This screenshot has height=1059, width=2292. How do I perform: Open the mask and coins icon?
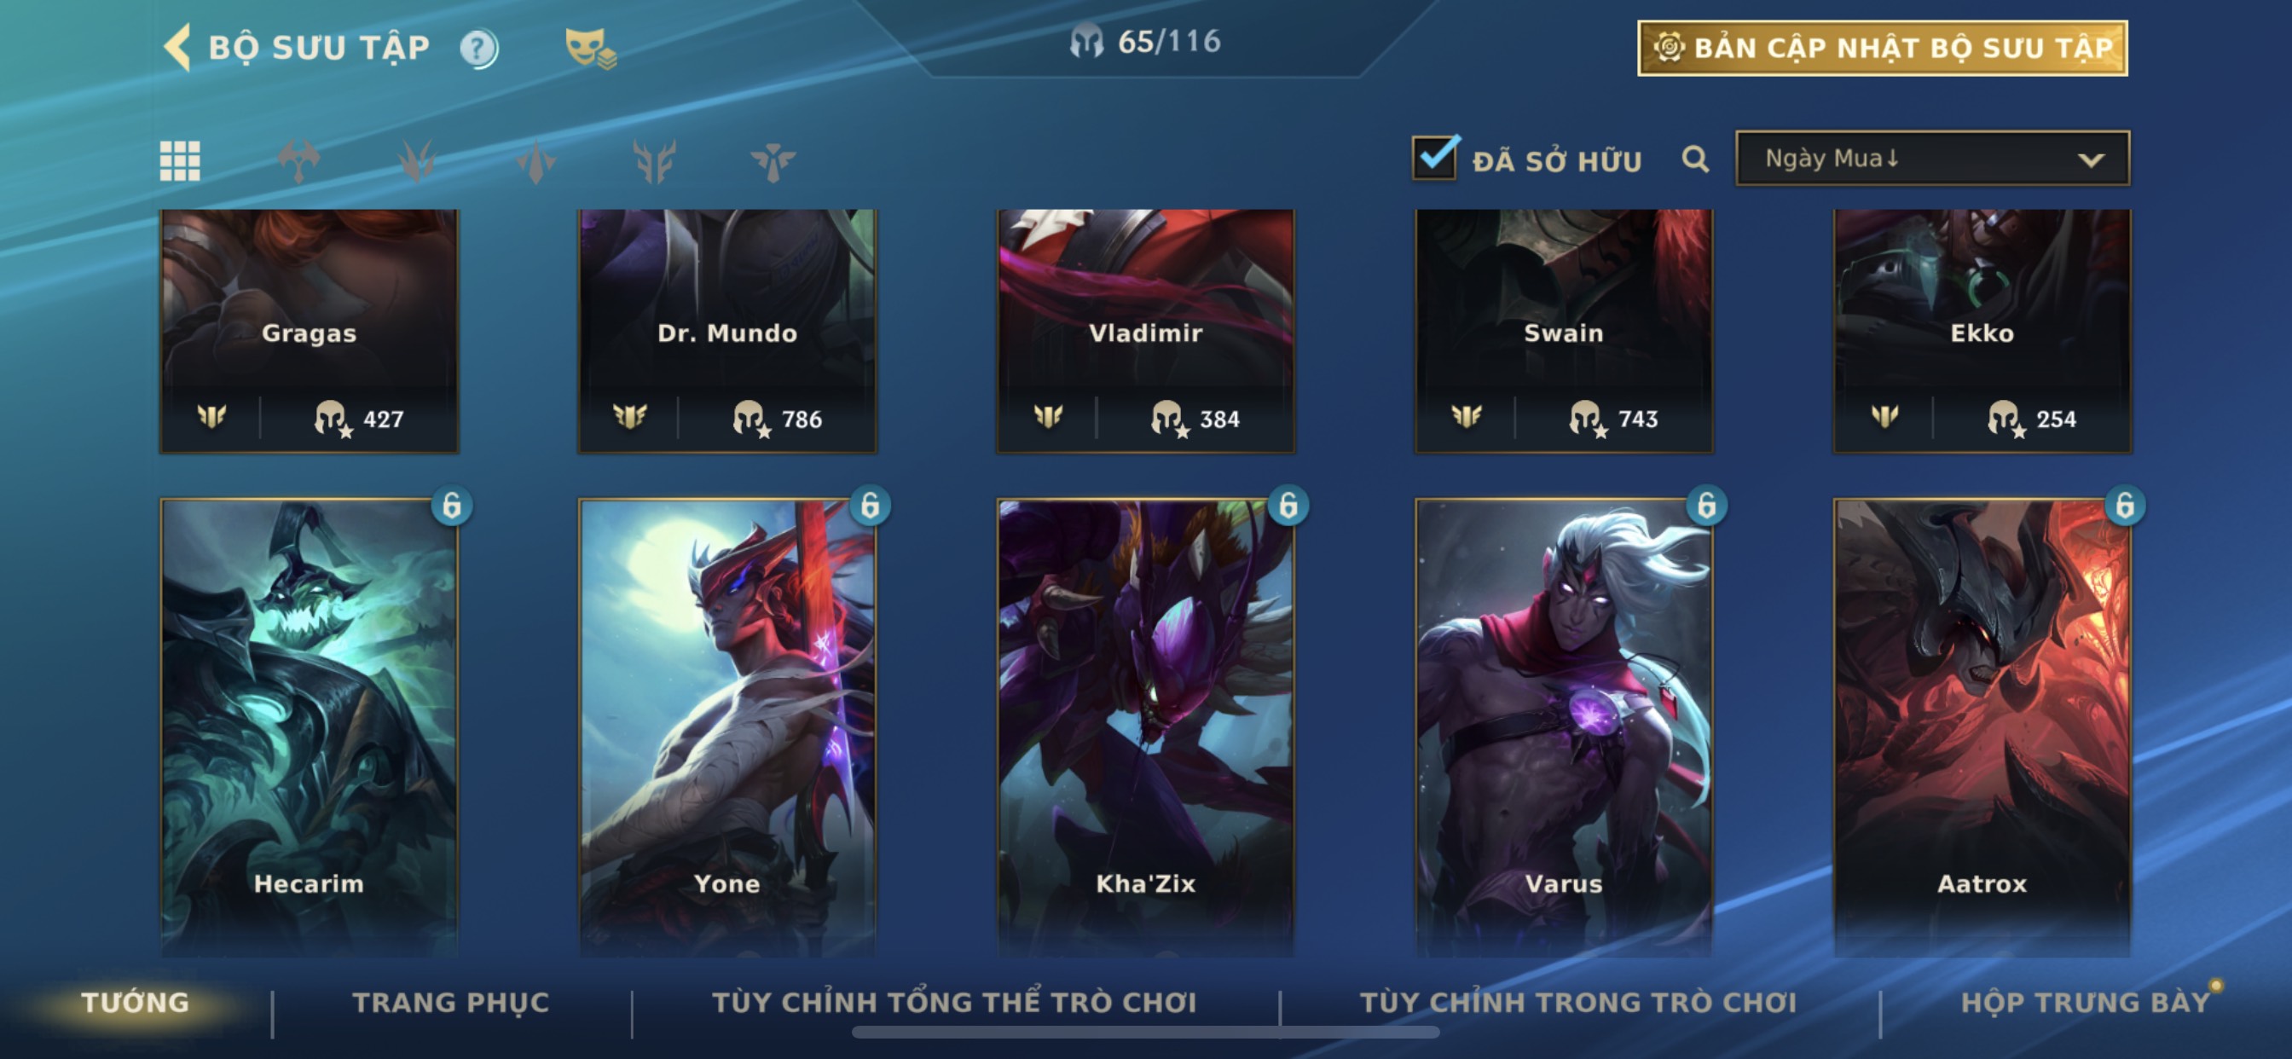click(x=590, y=48)
